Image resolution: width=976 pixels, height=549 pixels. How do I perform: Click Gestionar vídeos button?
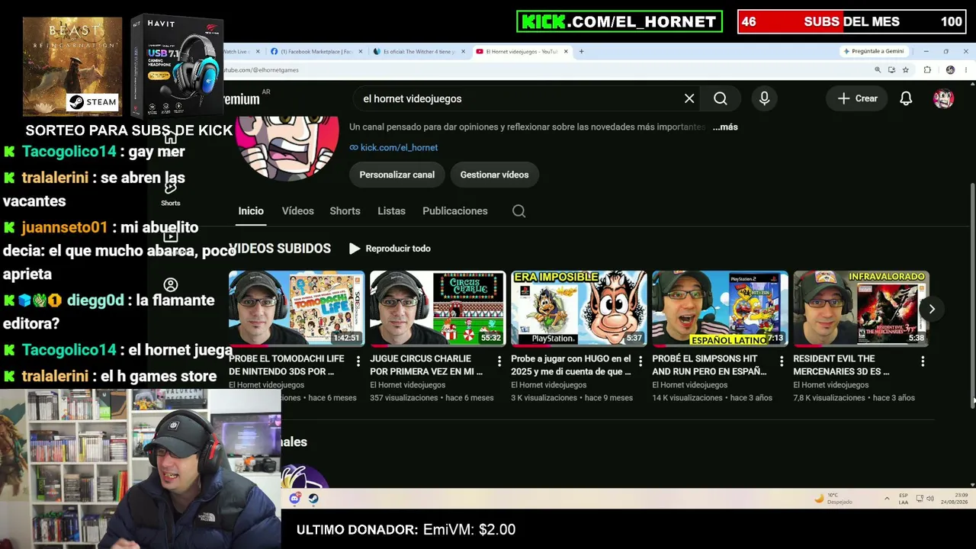point(494,175)
